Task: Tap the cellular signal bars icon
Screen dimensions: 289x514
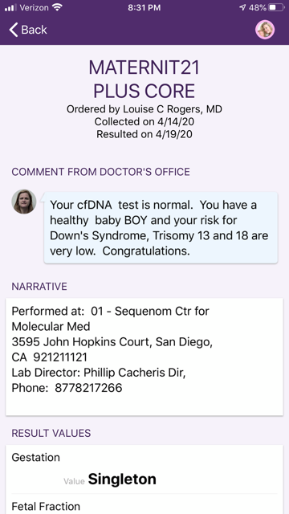Action: [10, 7]
